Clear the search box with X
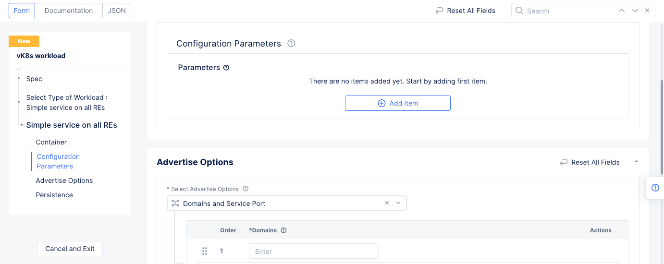The height and width of the screenshot is (264, 664). click(647, 11)
